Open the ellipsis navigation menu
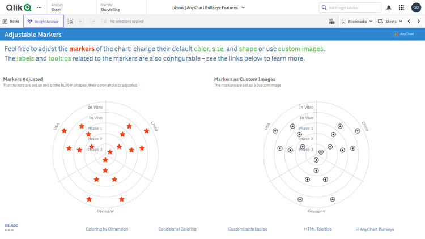This screenshot has width=425, height=239. [39, 7]
